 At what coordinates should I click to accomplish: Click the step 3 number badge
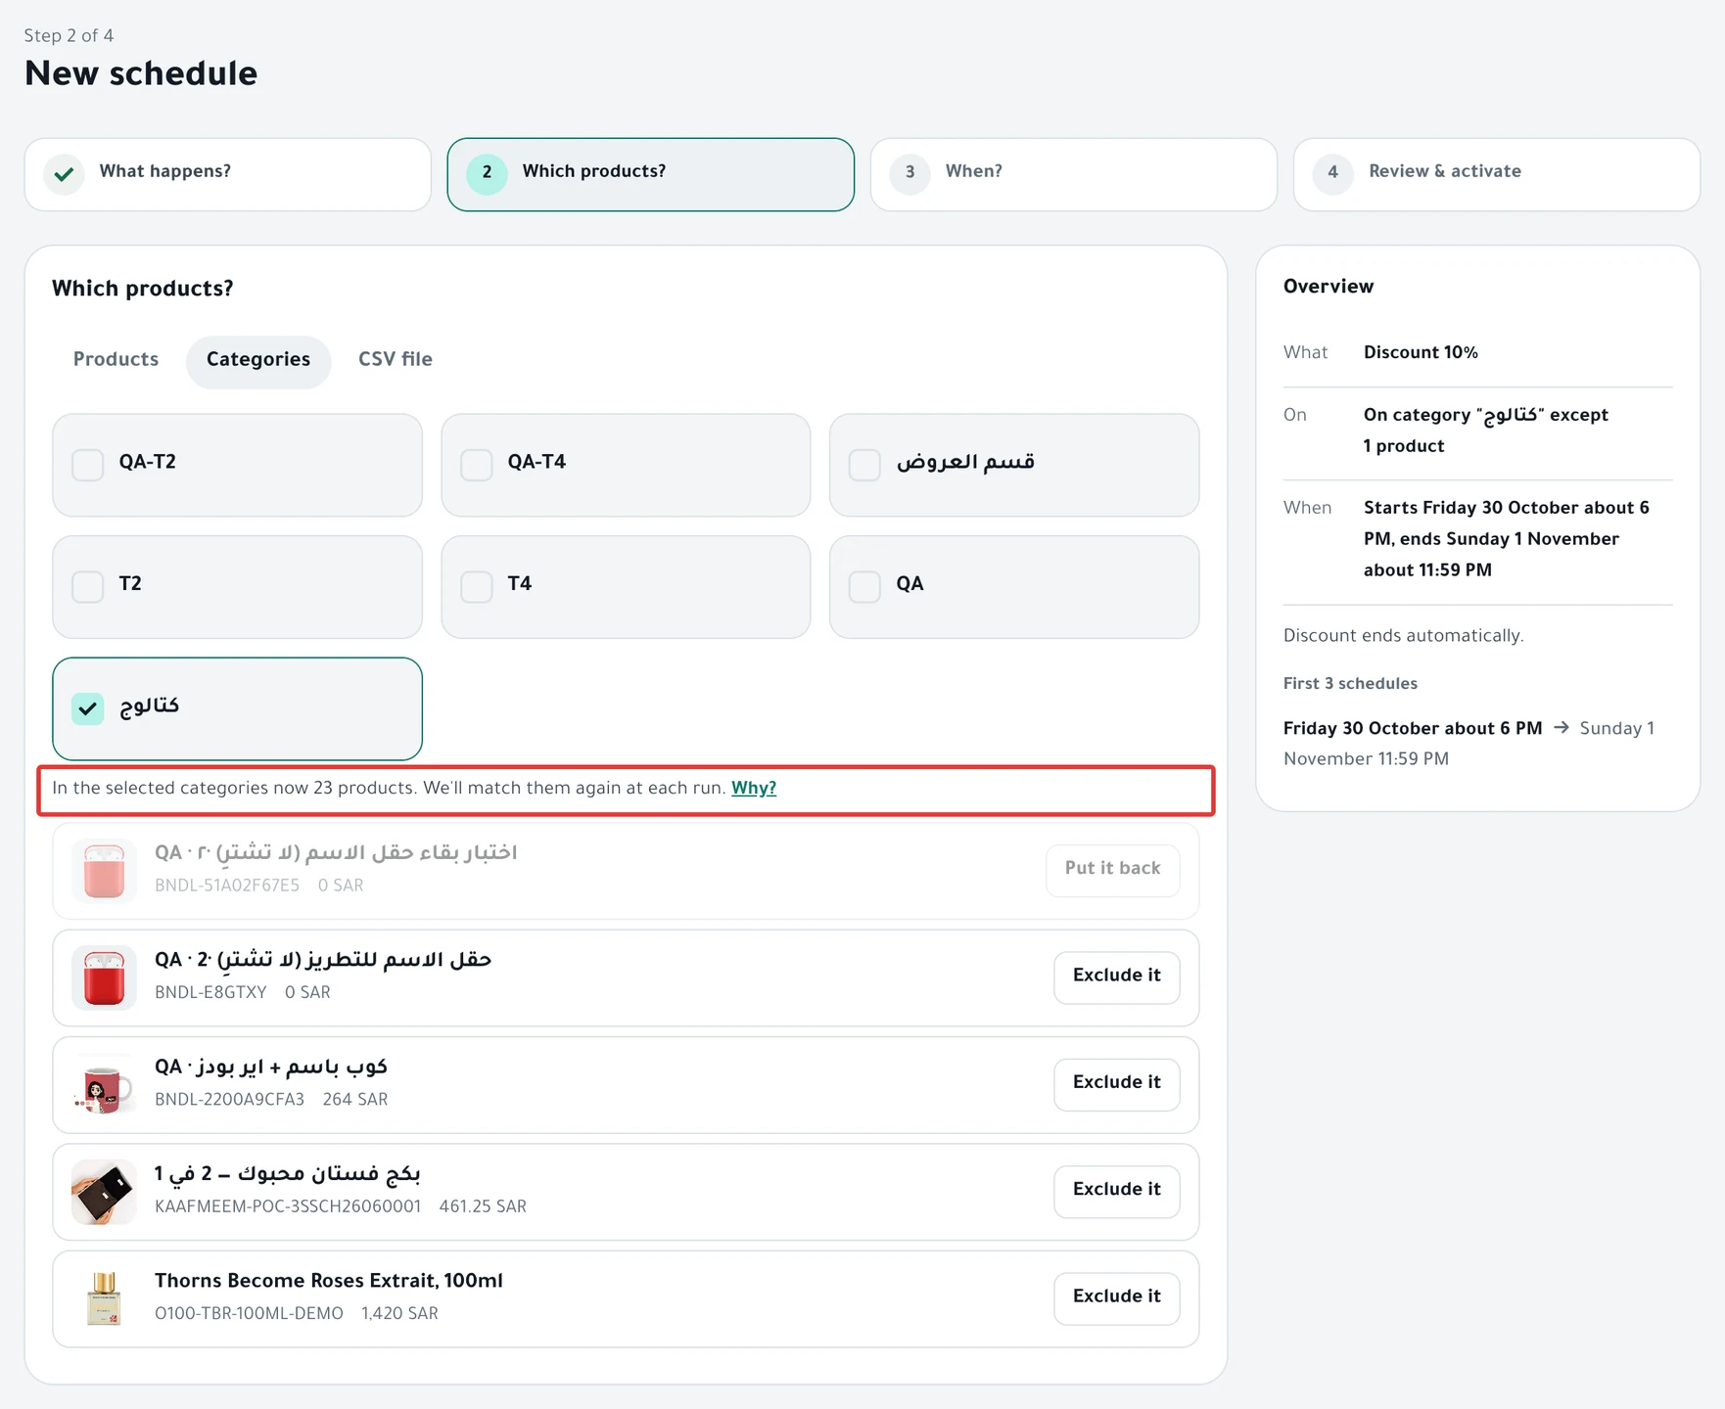click(909, 174)
